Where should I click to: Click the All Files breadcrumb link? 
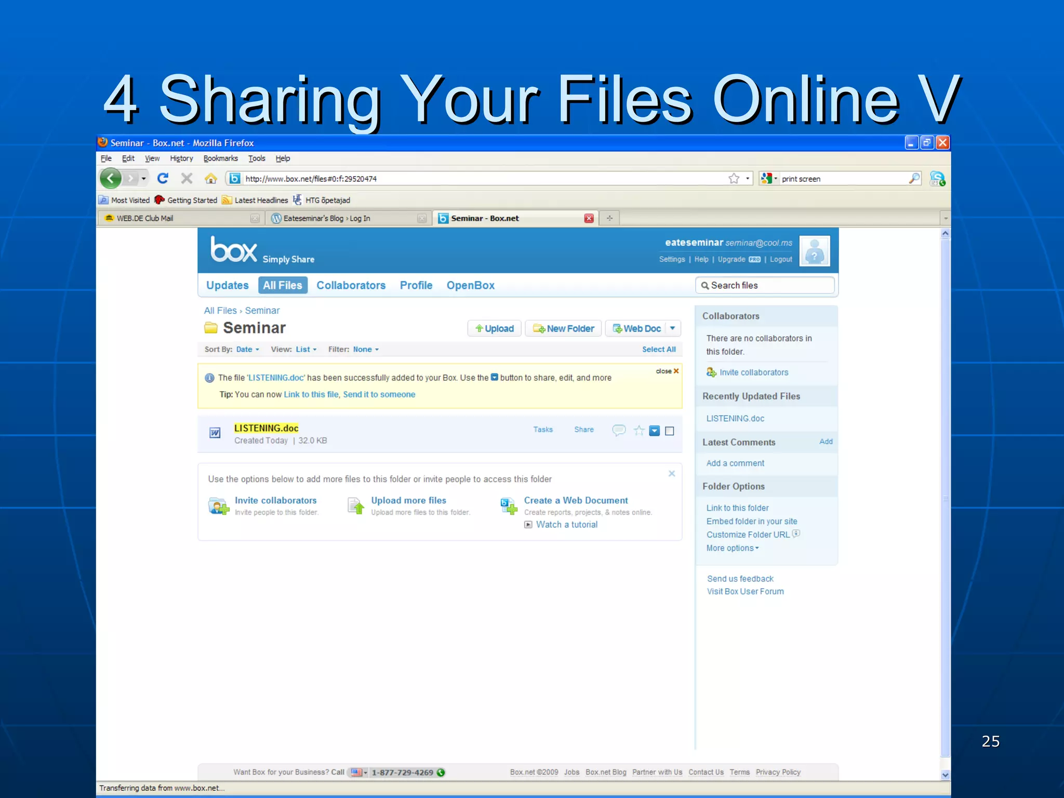point(220,311)
